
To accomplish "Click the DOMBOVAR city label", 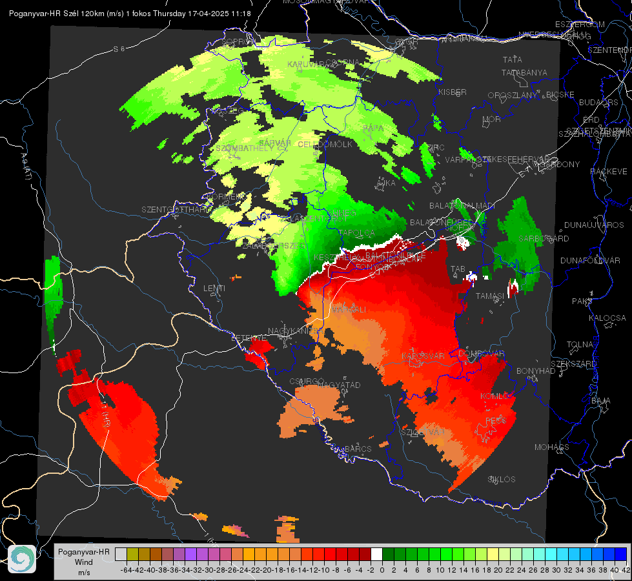I will point(481,354).
